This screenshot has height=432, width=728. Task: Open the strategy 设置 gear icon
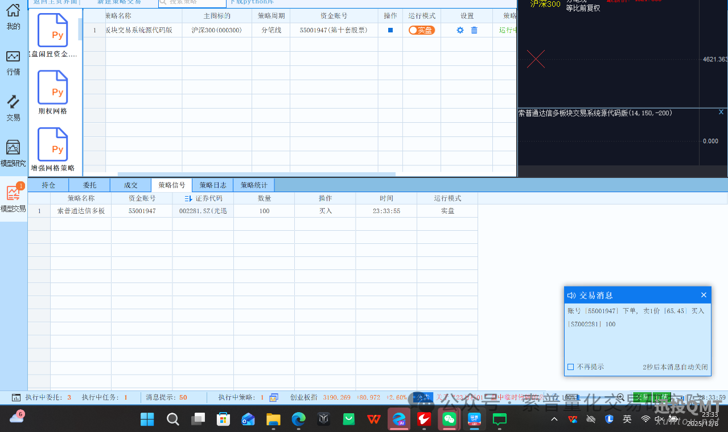point(459,30)
